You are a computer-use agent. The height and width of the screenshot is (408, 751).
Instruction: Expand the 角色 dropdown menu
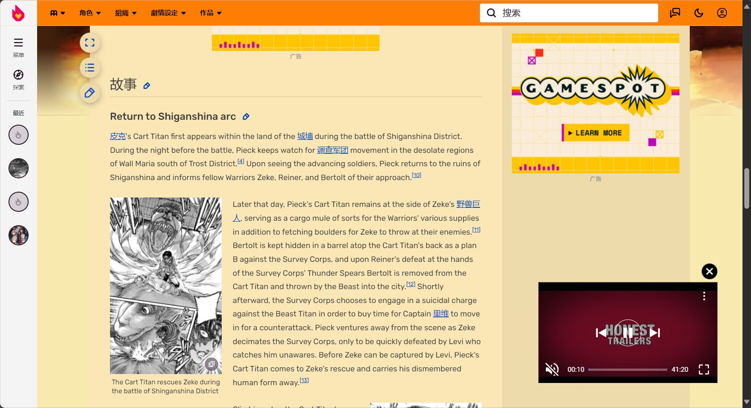point(90,13)
